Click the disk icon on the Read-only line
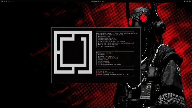Screen dimensions: 192x108 pos(99,43)
